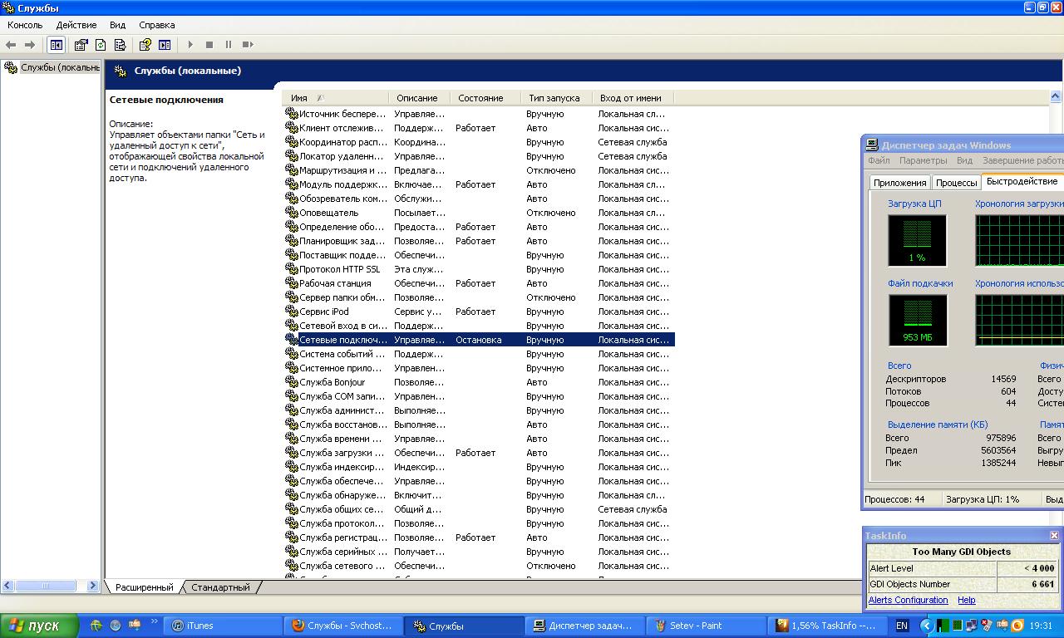Click the gear icon of Служба Bonjour row
Screen dimensions: 1064x638
tap(291, 382)
